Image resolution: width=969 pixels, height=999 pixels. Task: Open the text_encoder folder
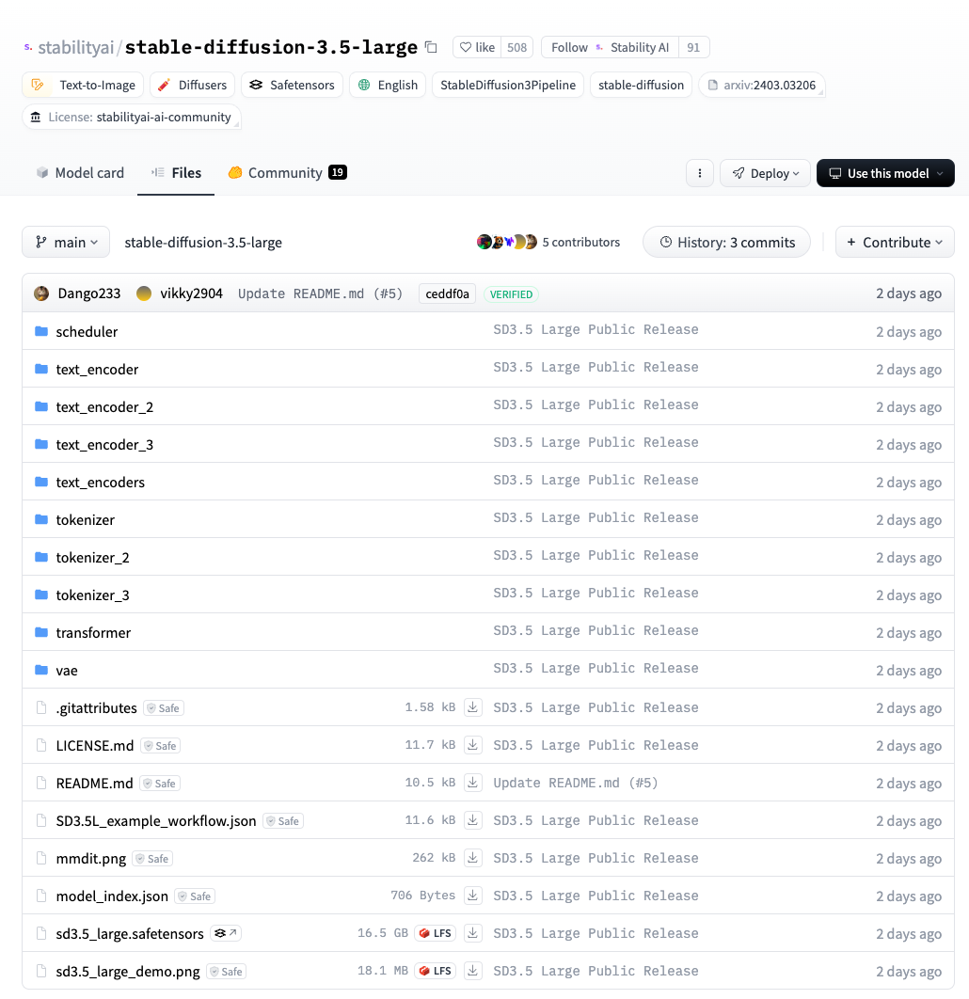(97, 369)
